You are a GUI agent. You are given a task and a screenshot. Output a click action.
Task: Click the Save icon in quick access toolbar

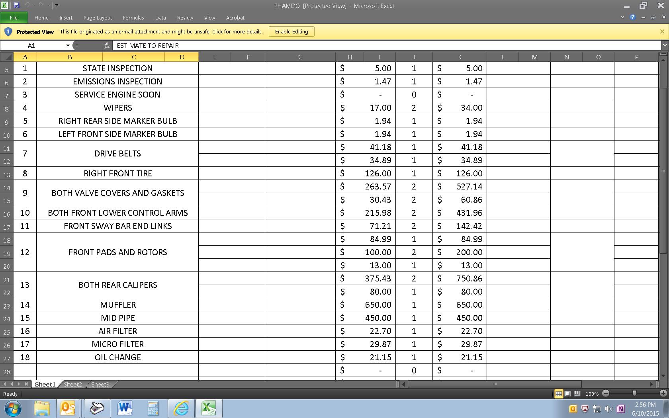(x=16, y=5)
